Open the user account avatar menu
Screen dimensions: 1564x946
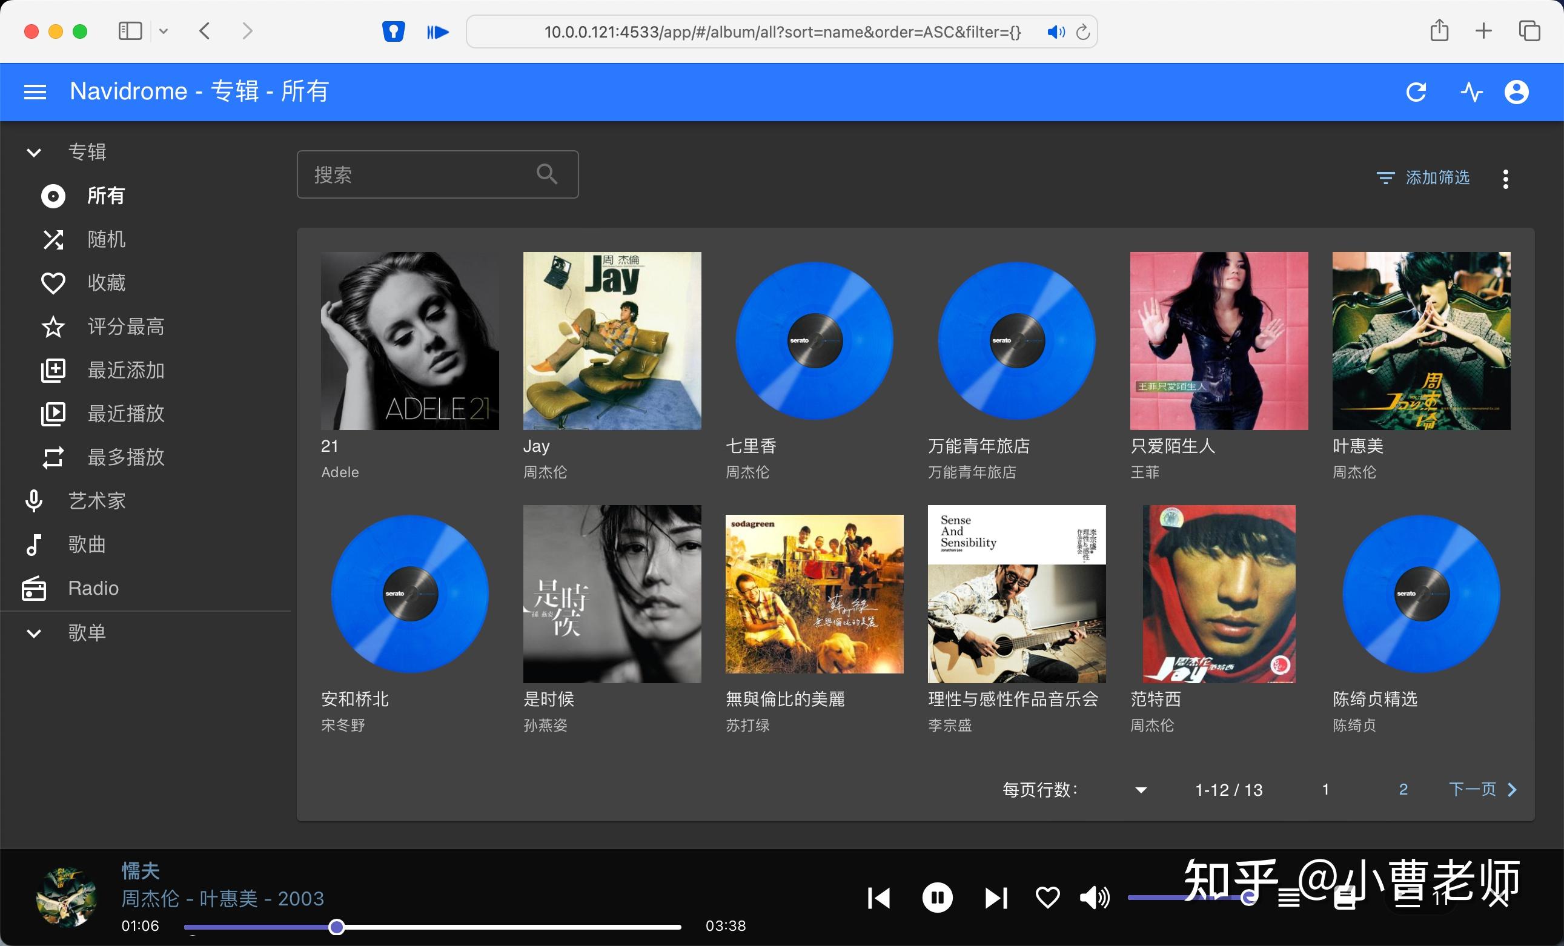[x=1517, y=92]
